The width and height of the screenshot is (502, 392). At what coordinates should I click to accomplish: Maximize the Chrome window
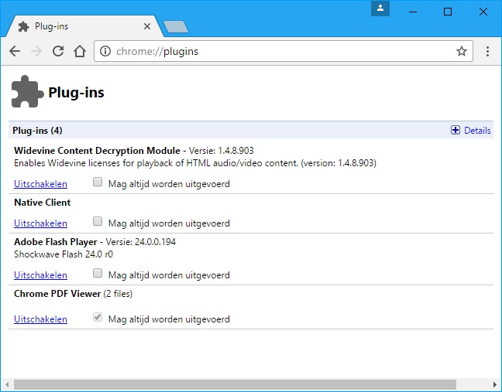click(x=448, y=12)
